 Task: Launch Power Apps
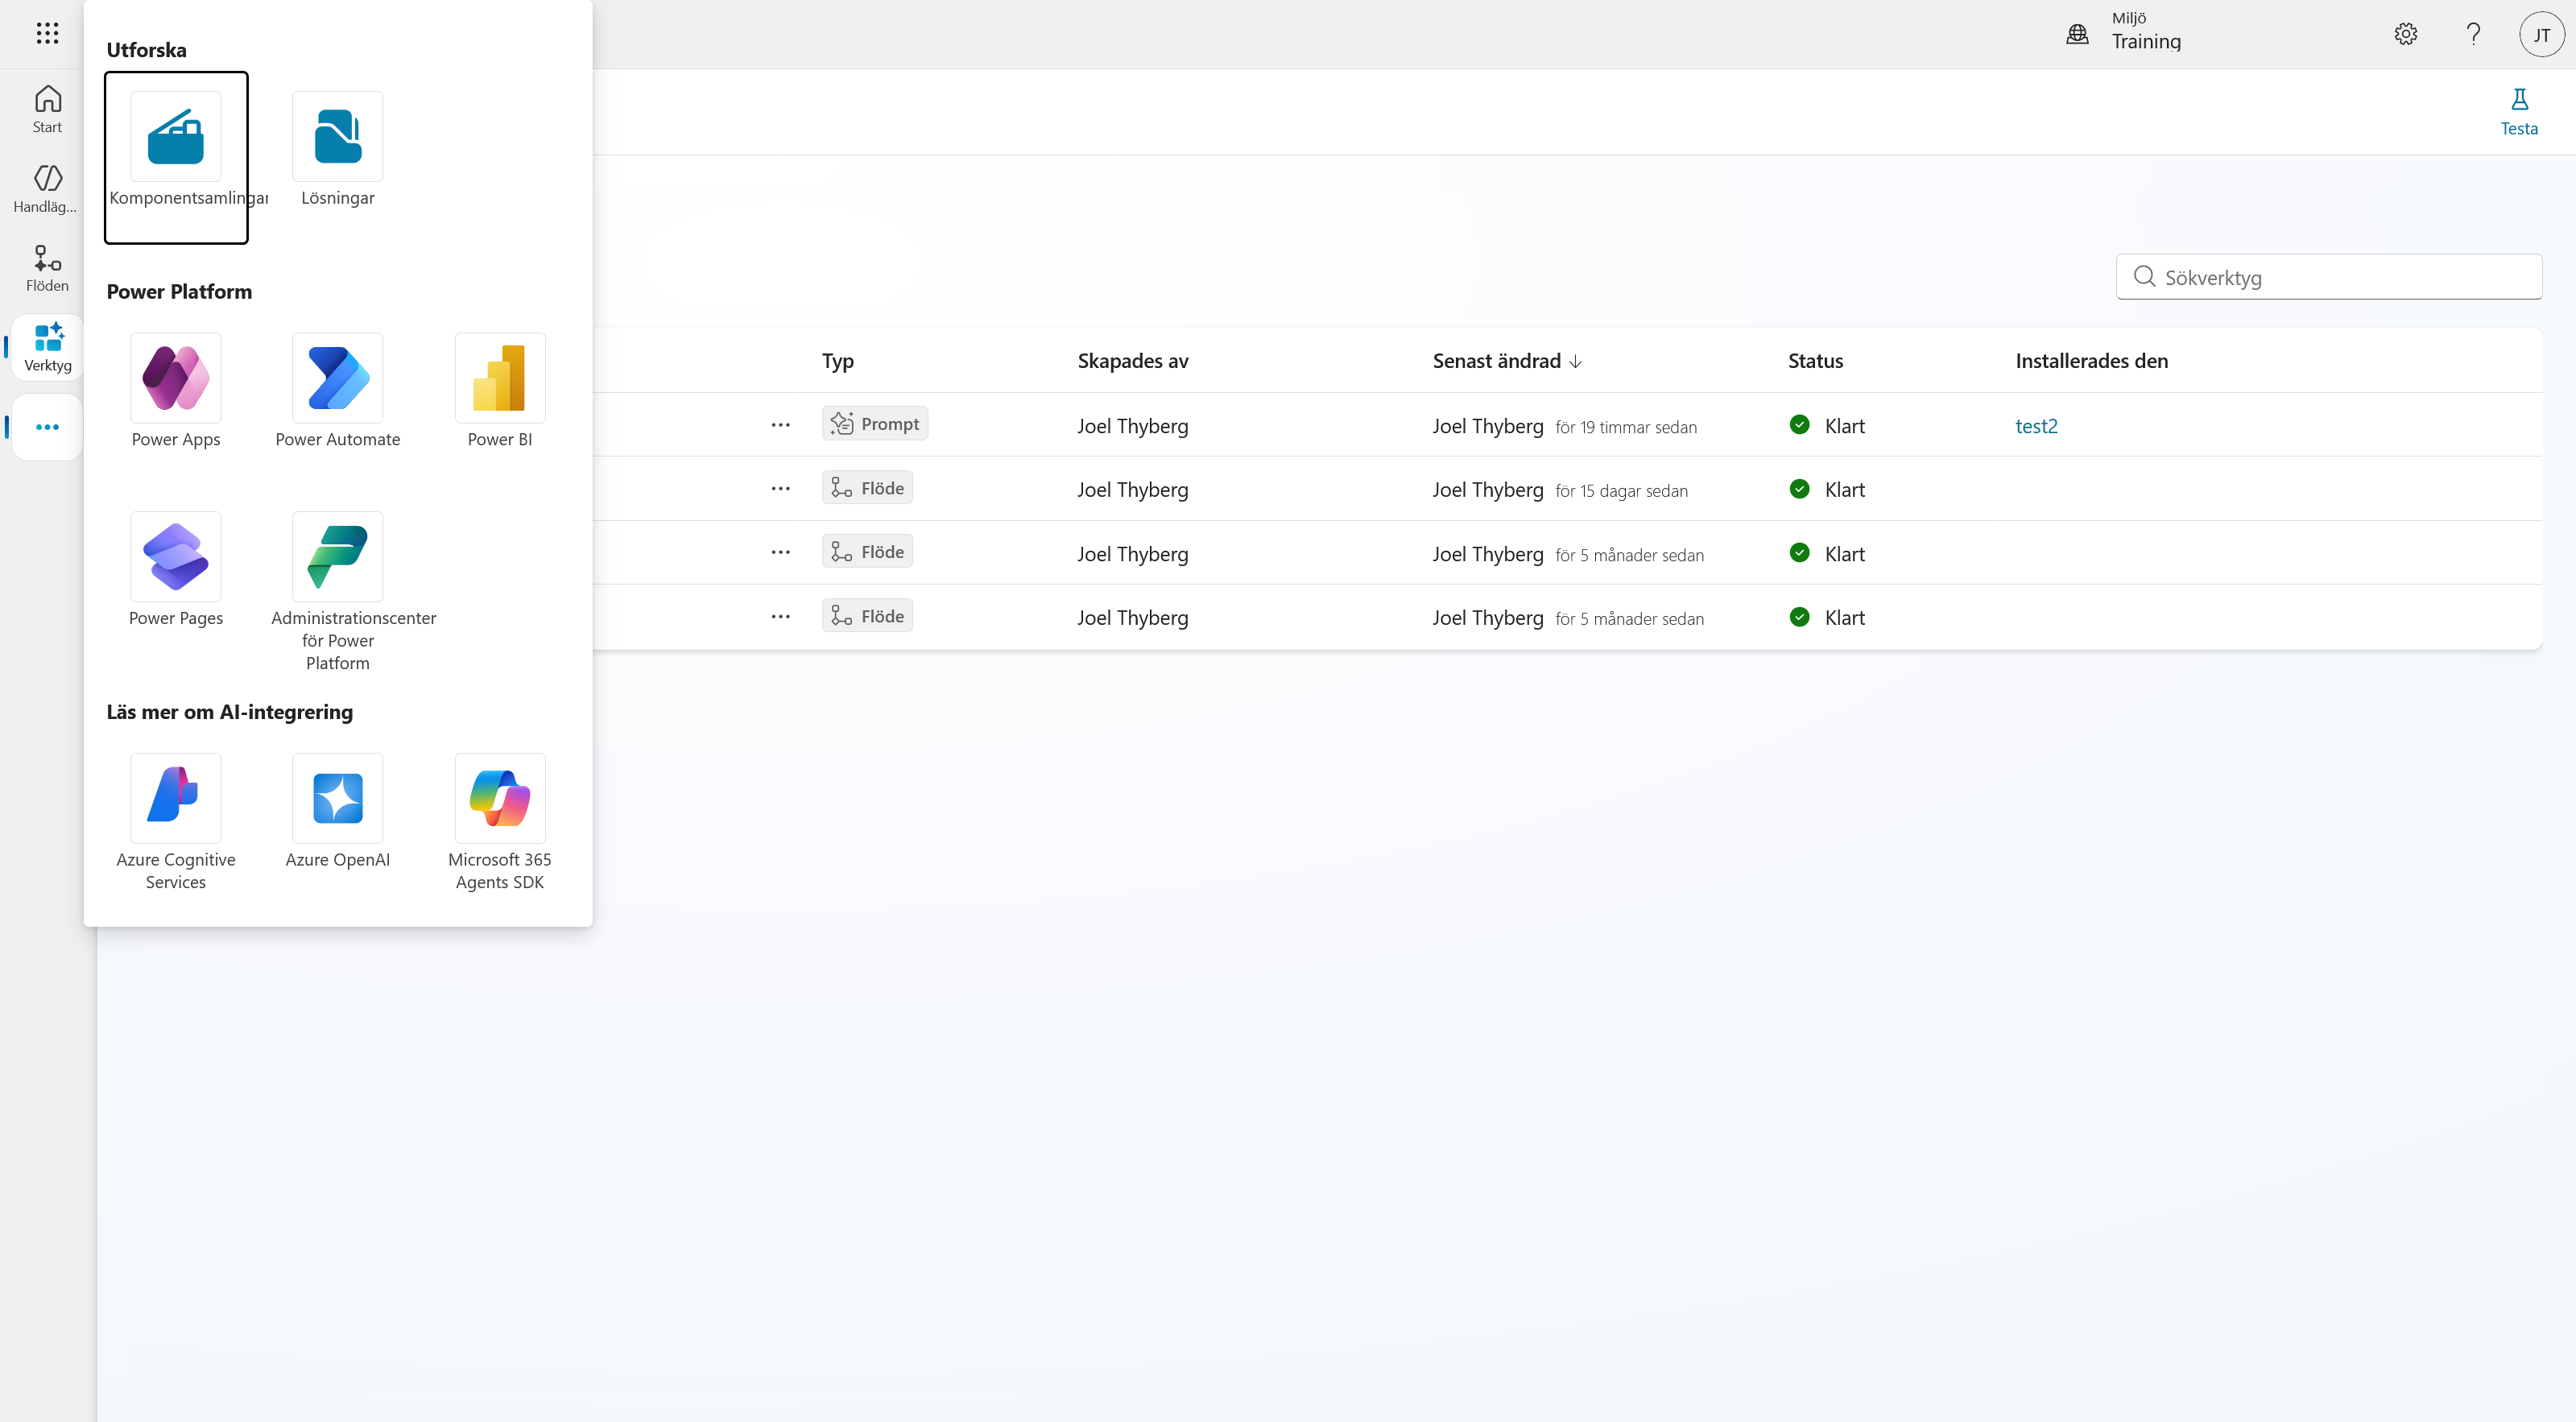[x=176, y=392]
